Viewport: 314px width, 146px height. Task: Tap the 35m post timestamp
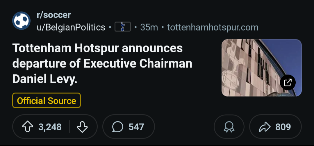[149, 27]
